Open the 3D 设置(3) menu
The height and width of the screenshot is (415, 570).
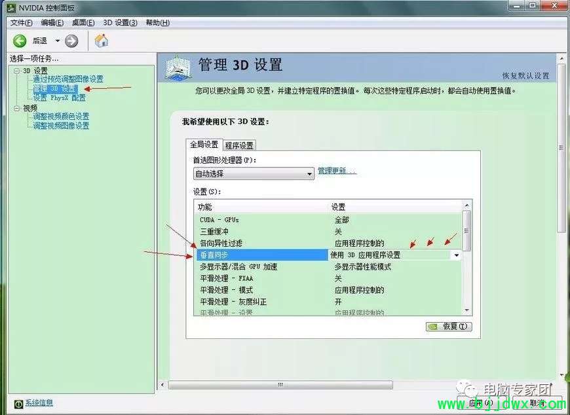[121, 22]
